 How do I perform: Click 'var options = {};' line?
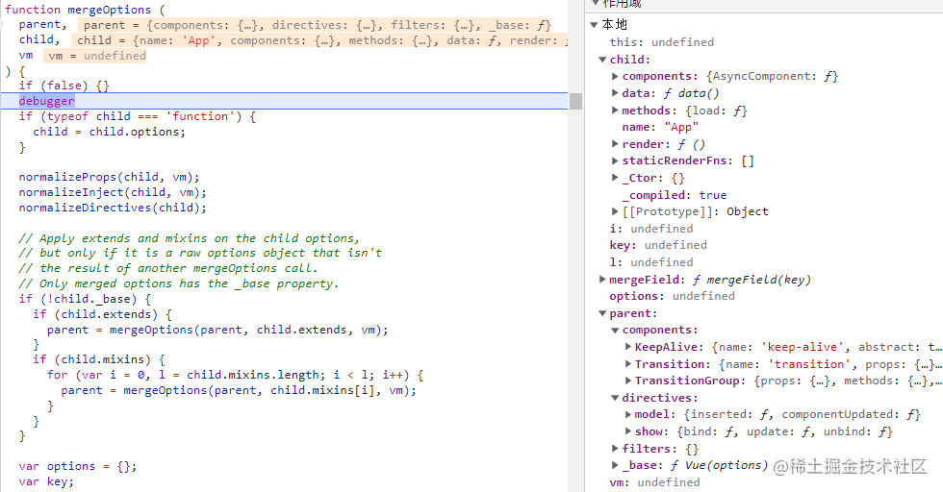point(78,466)
